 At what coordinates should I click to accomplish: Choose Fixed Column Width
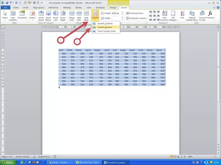(x=106, y=31)
